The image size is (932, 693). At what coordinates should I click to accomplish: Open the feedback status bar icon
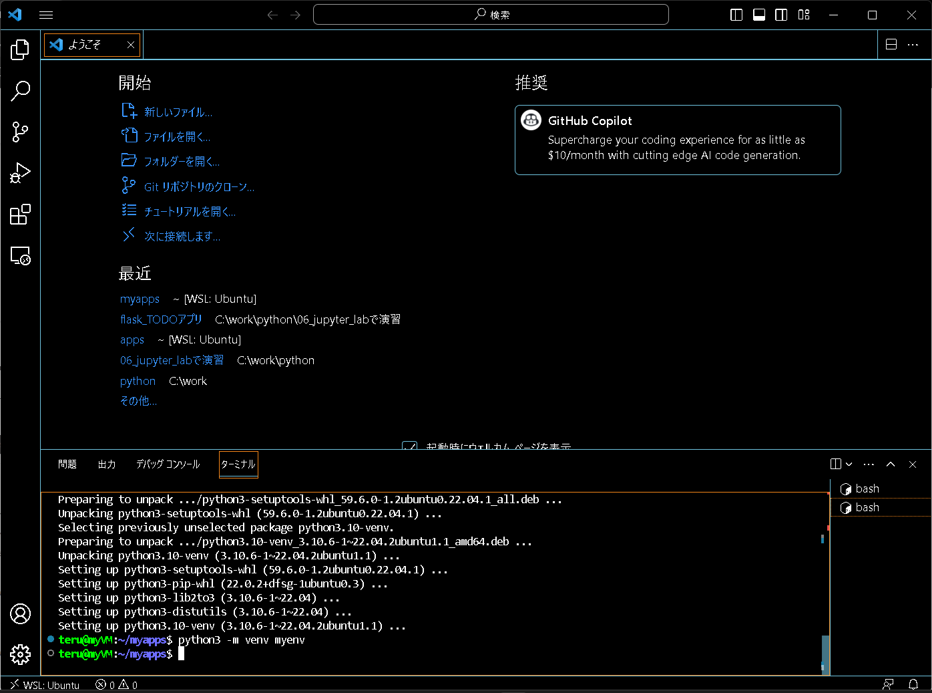(888, 684)
